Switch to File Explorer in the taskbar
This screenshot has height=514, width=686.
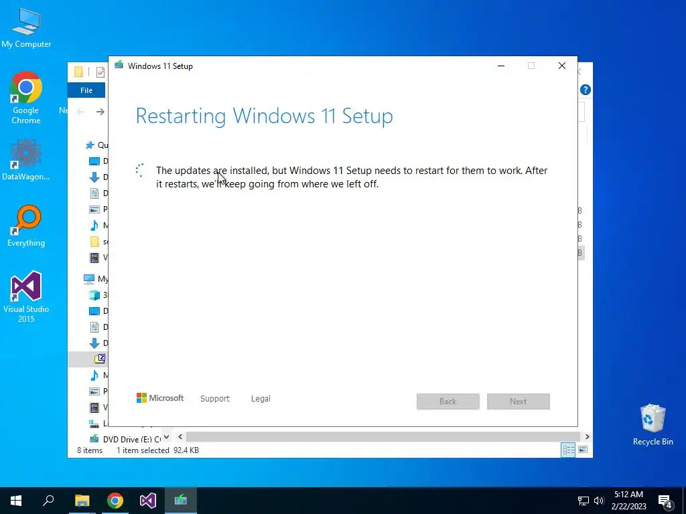coord(82,501)
